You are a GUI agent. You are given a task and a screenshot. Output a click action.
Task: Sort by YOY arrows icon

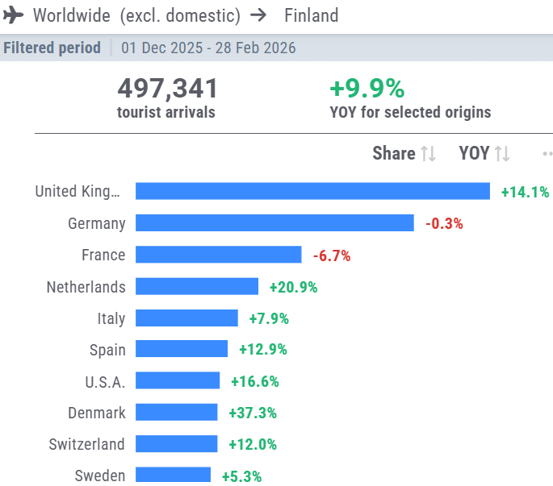[502, 153]
